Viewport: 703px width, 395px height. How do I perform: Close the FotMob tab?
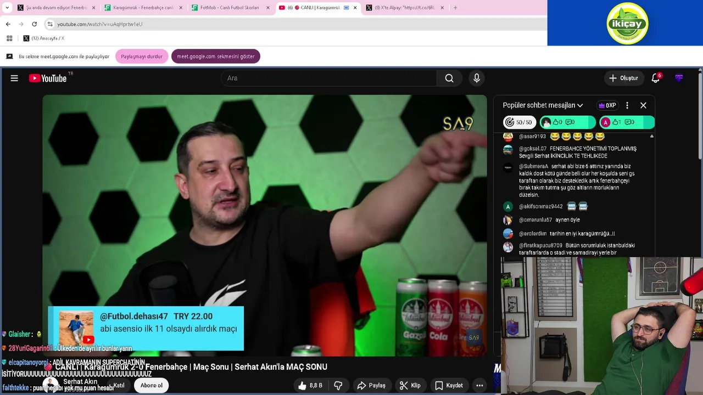(x=268, y=8)
